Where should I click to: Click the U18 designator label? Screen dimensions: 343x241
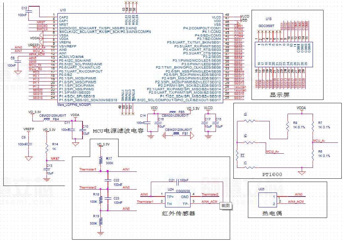coord(268,19)
